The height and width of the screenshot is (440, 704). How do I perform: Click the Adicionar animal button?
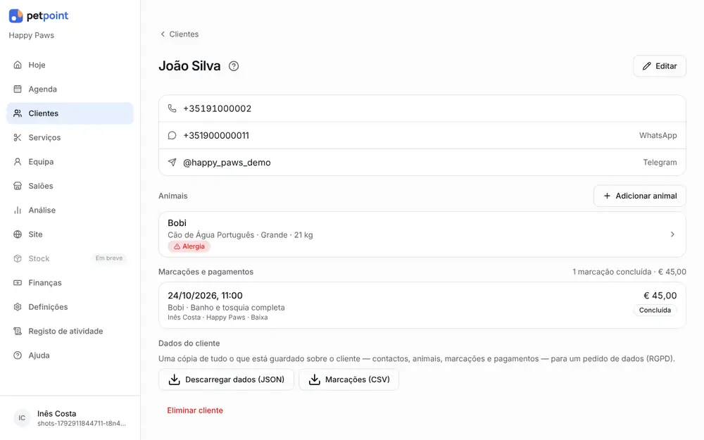(640, 196)
